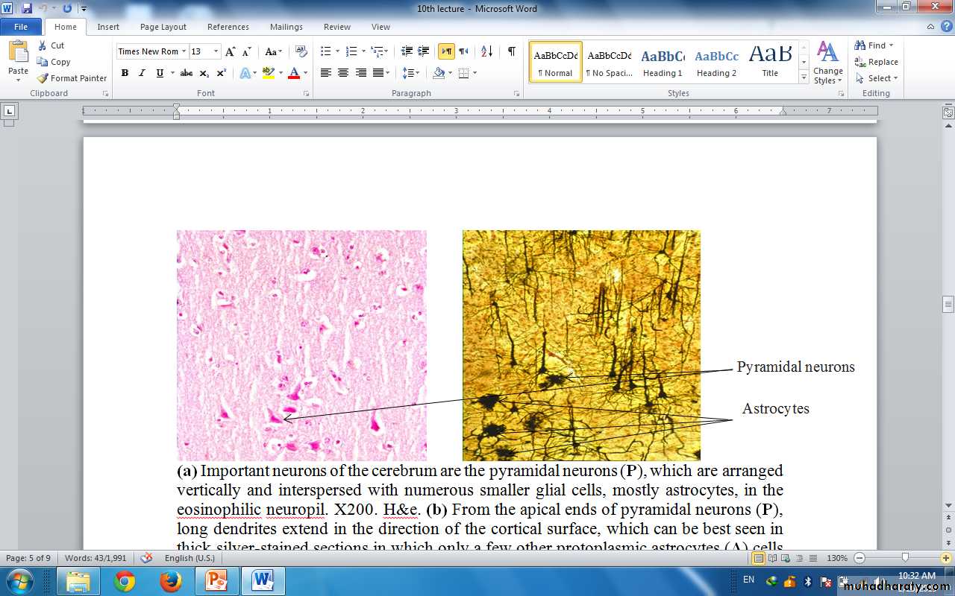The height and width of the screenshot is (596, 955).
Task: Click the zoom slider in the status bar
Action: 905,558
